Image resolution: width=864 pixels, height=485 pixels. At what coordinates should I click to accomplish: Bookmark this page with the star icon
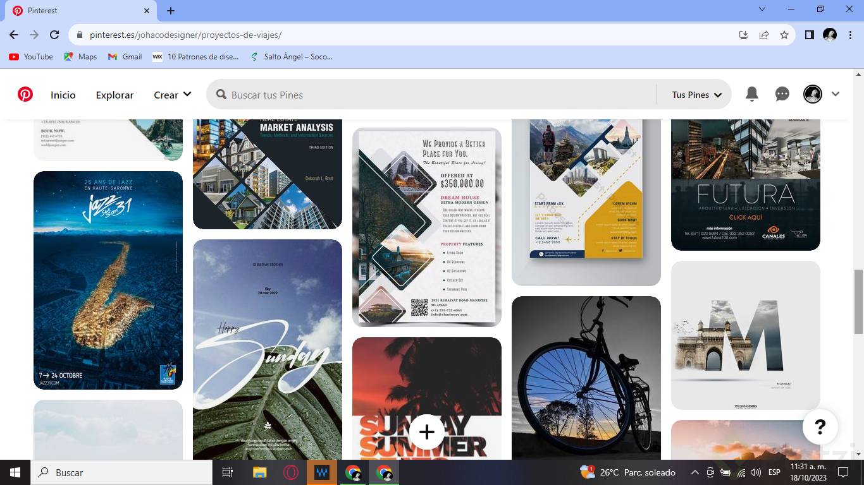[x=784, y=35]
